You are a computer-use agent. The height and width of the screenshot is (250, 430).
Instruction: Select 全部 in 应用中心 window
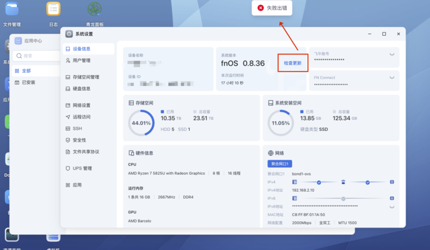coord(36,71)
